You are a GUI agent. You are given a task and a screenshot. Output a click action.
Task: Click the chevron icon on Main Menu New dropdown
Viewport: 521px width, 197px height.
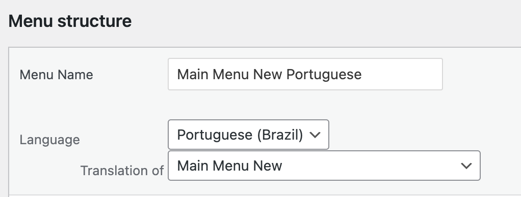(466, 166)
